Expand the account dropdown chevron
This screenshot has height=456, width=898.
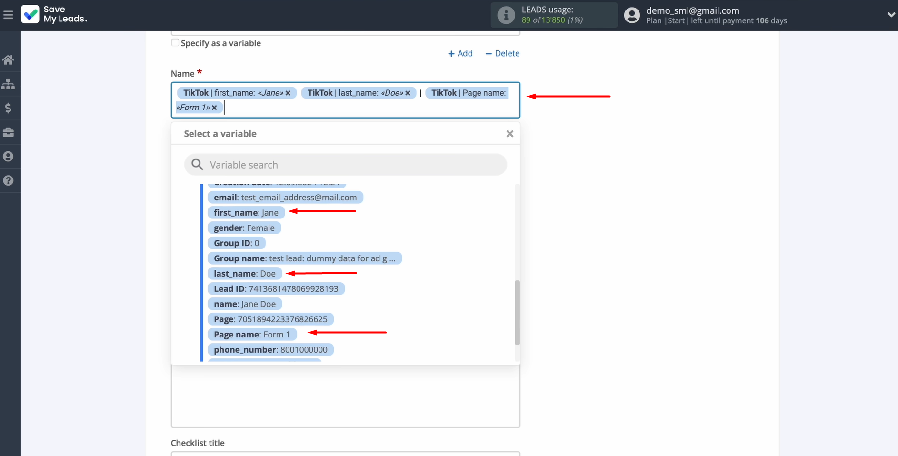pyautogui.click(x=891, y=15)
